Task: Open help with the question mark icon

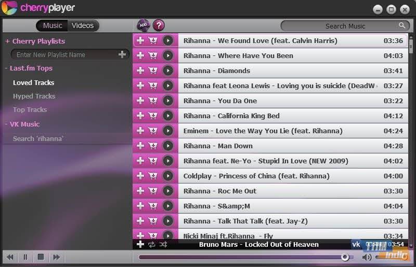Action: click(159, 25)
